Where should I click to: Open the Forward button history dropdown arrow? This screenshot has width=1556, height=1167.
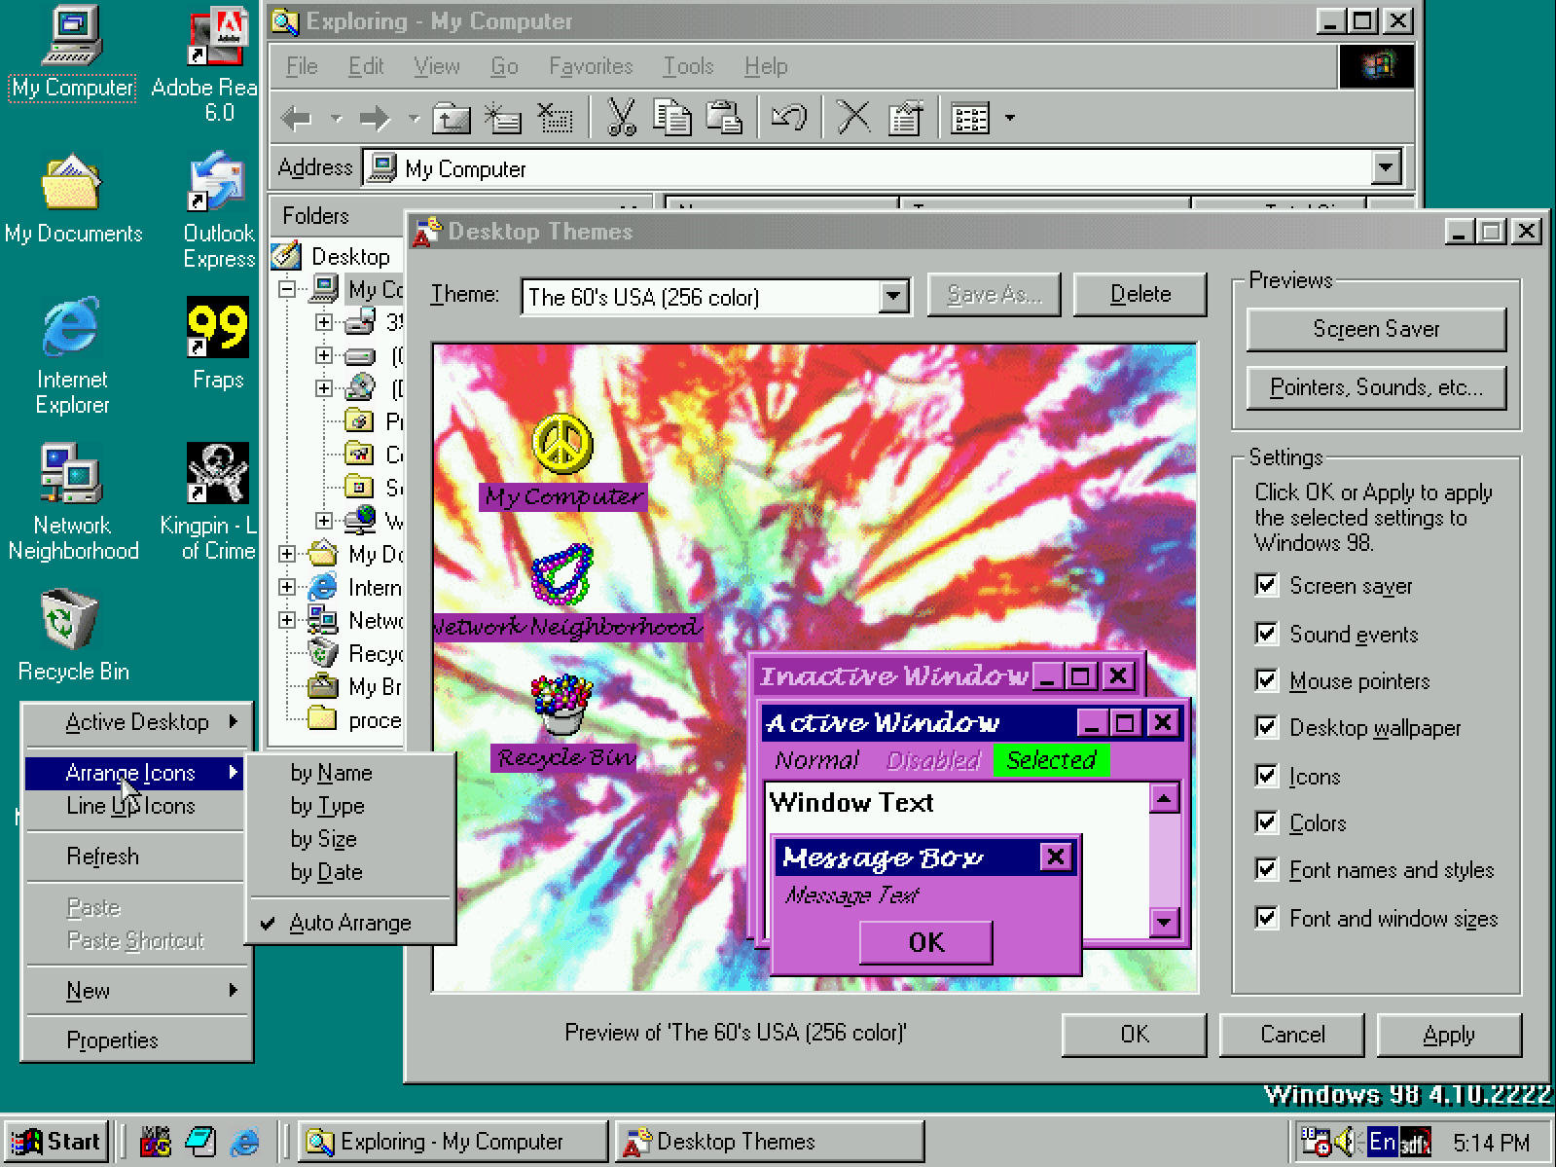[x=414, y=119]
